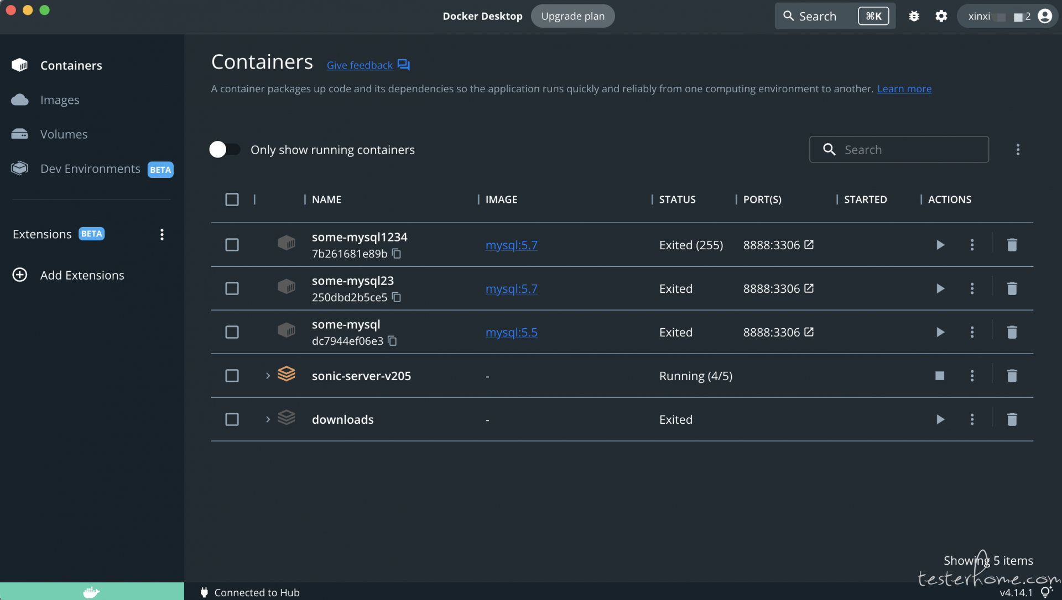Open more actions for some-mysql1234
The height and width of the screenshot is (600, 1062).
(972, 245)
